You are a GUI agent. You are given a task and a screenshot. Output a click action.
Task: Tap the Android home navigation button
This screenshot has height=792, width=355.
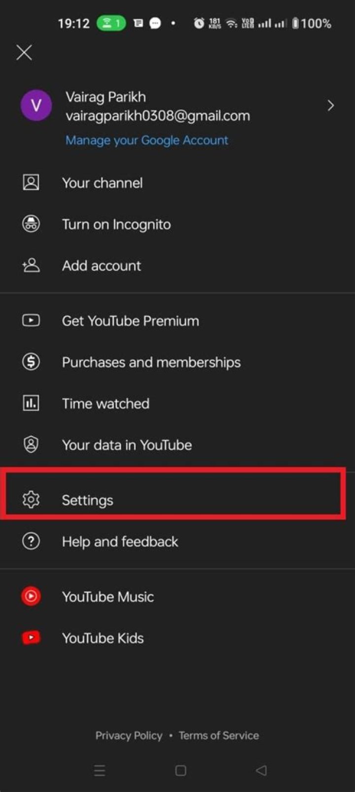[x=180, y=770]
